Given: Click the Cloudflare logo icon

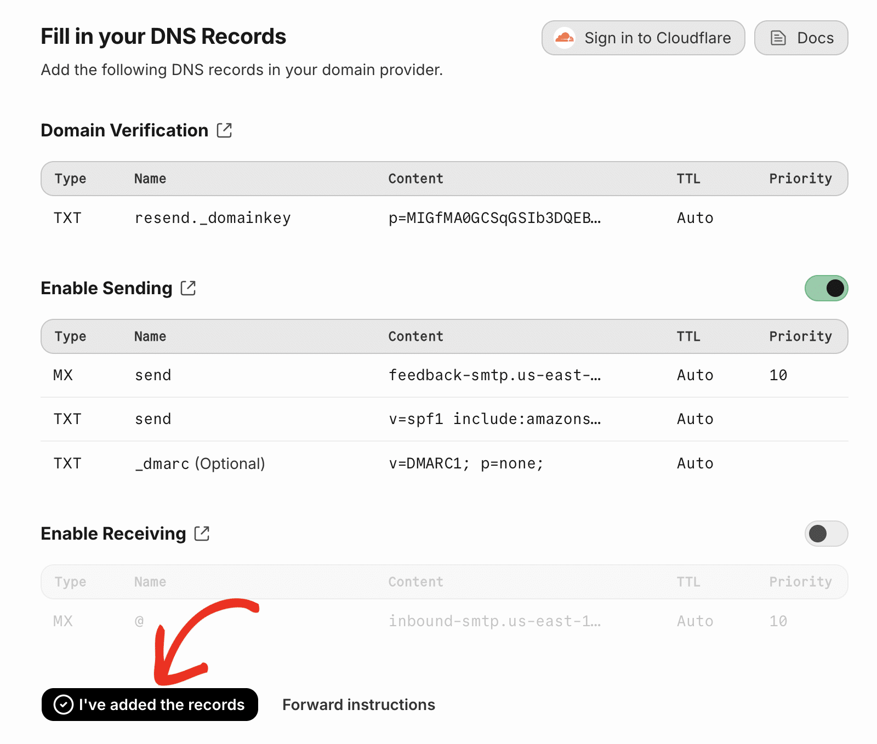Looking at the screenshot, I should 564,38.
